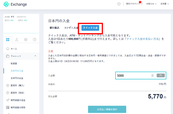Click the amount field stepper arrows
Viewport: 173px width, 114px height.
click(x=153, y=75)
